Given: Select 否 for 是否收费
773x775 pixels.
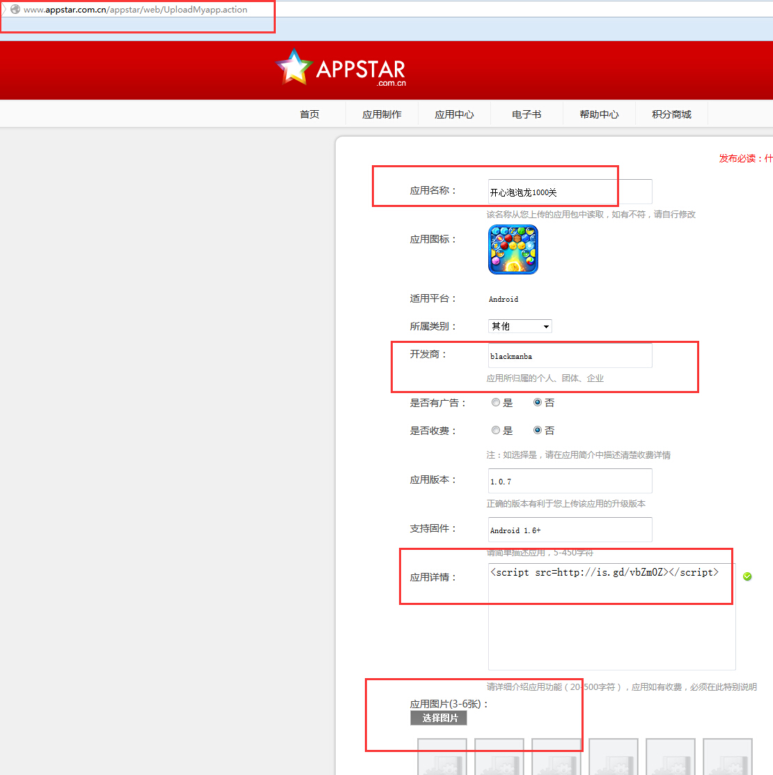Looking at the screenshot, I should pyautogui.click(x=538, y=430).
